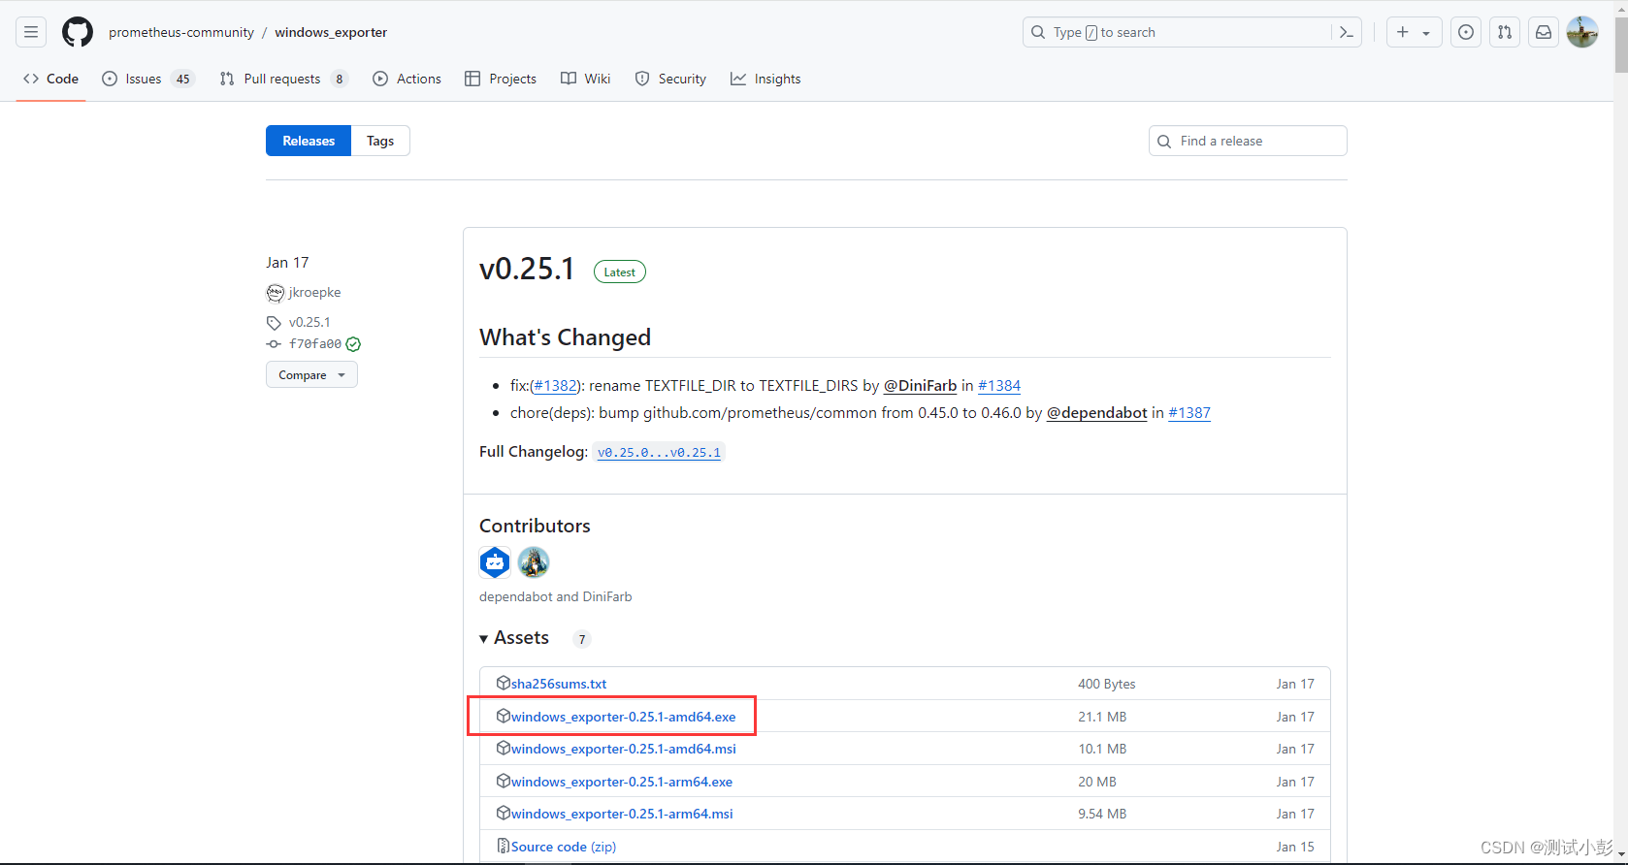The height and width of the screenshot is (865, 1628).
Task: Click the Latest badge
Action: [x=619, y=272]
